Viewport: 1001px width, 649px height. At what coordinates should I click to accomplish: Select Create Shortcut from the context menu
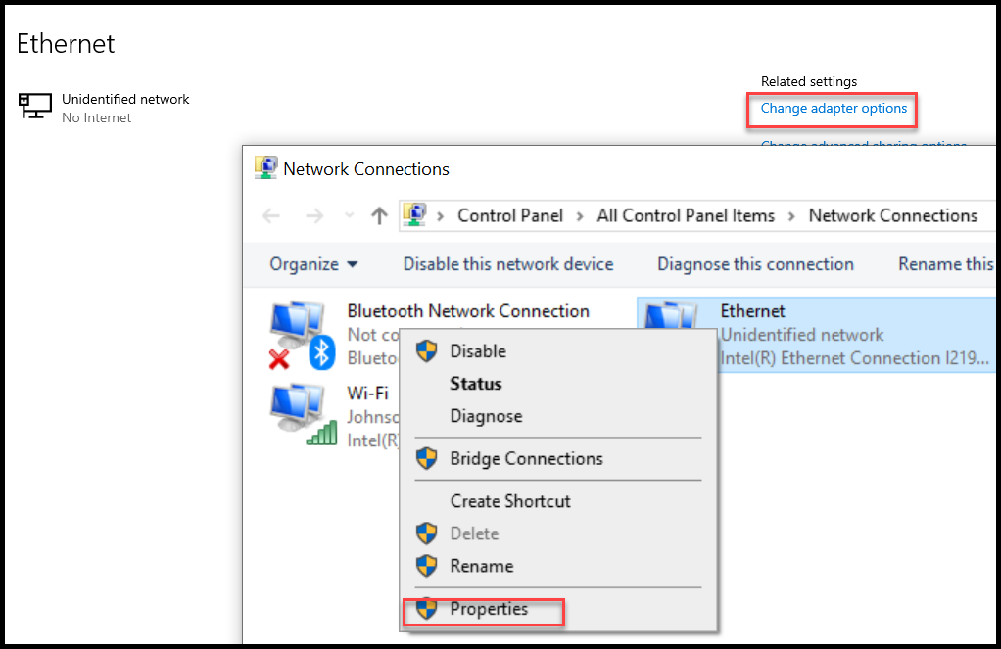point(509,500)
